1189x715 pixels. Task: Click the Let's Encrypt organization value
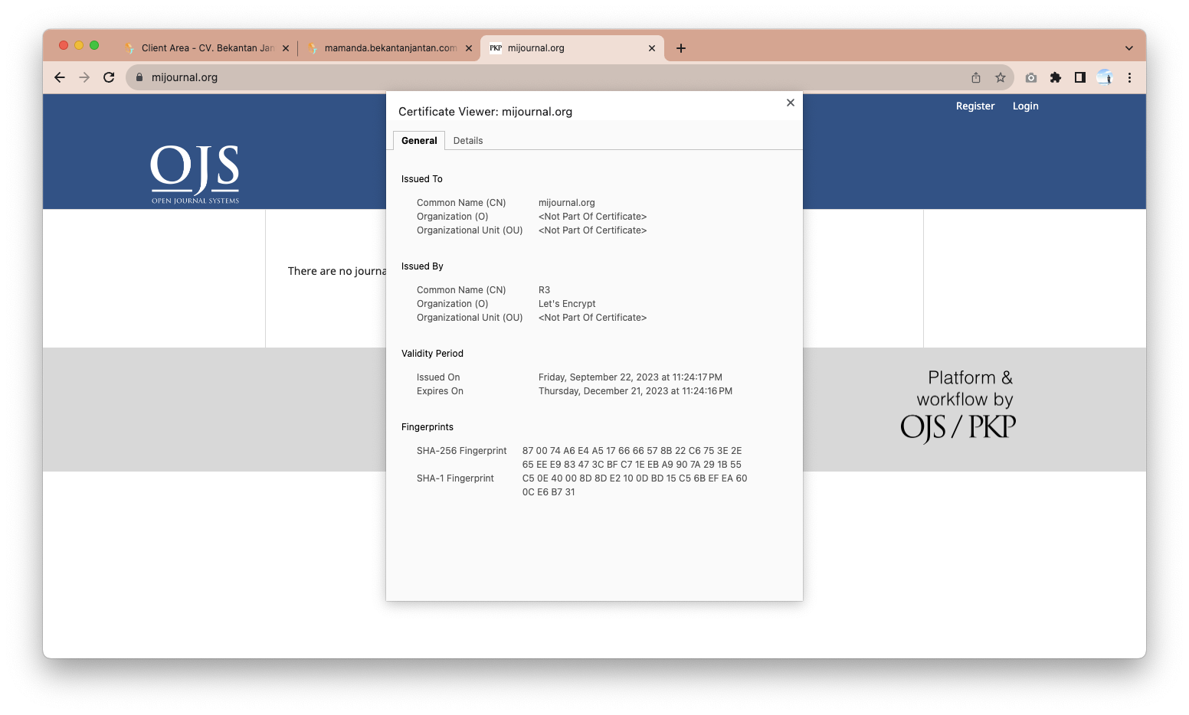pyautogui.click(x=567, y=304)
